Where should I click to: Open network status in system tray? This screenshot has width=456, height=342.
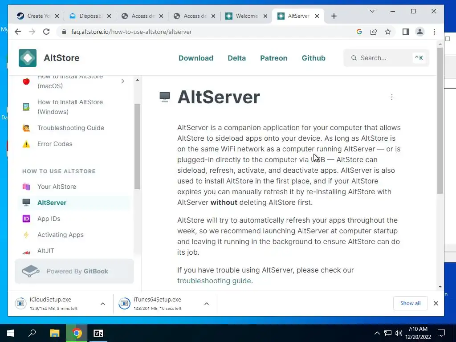pyautogui.click(x=388, y=333)
